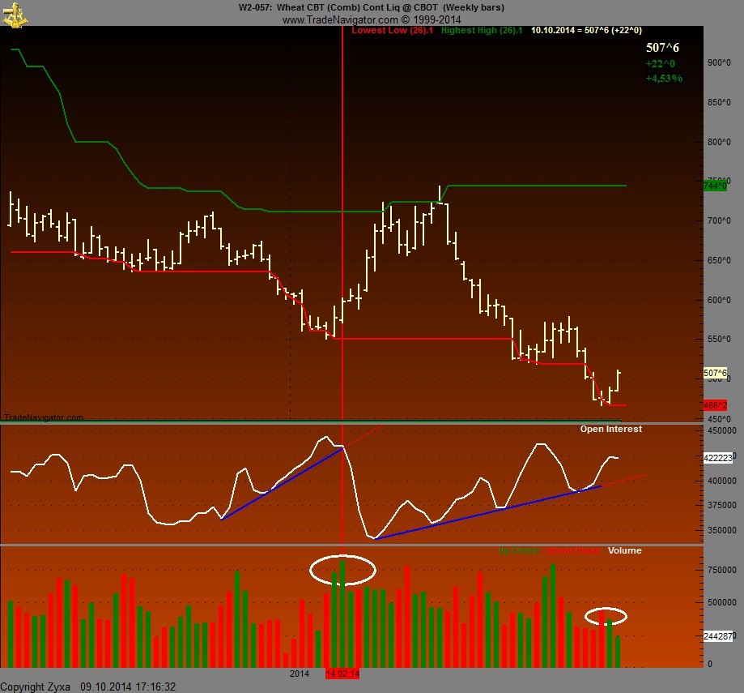
Task: Click the 2014 year label on time axis
Action: click(x=300, y=674)
